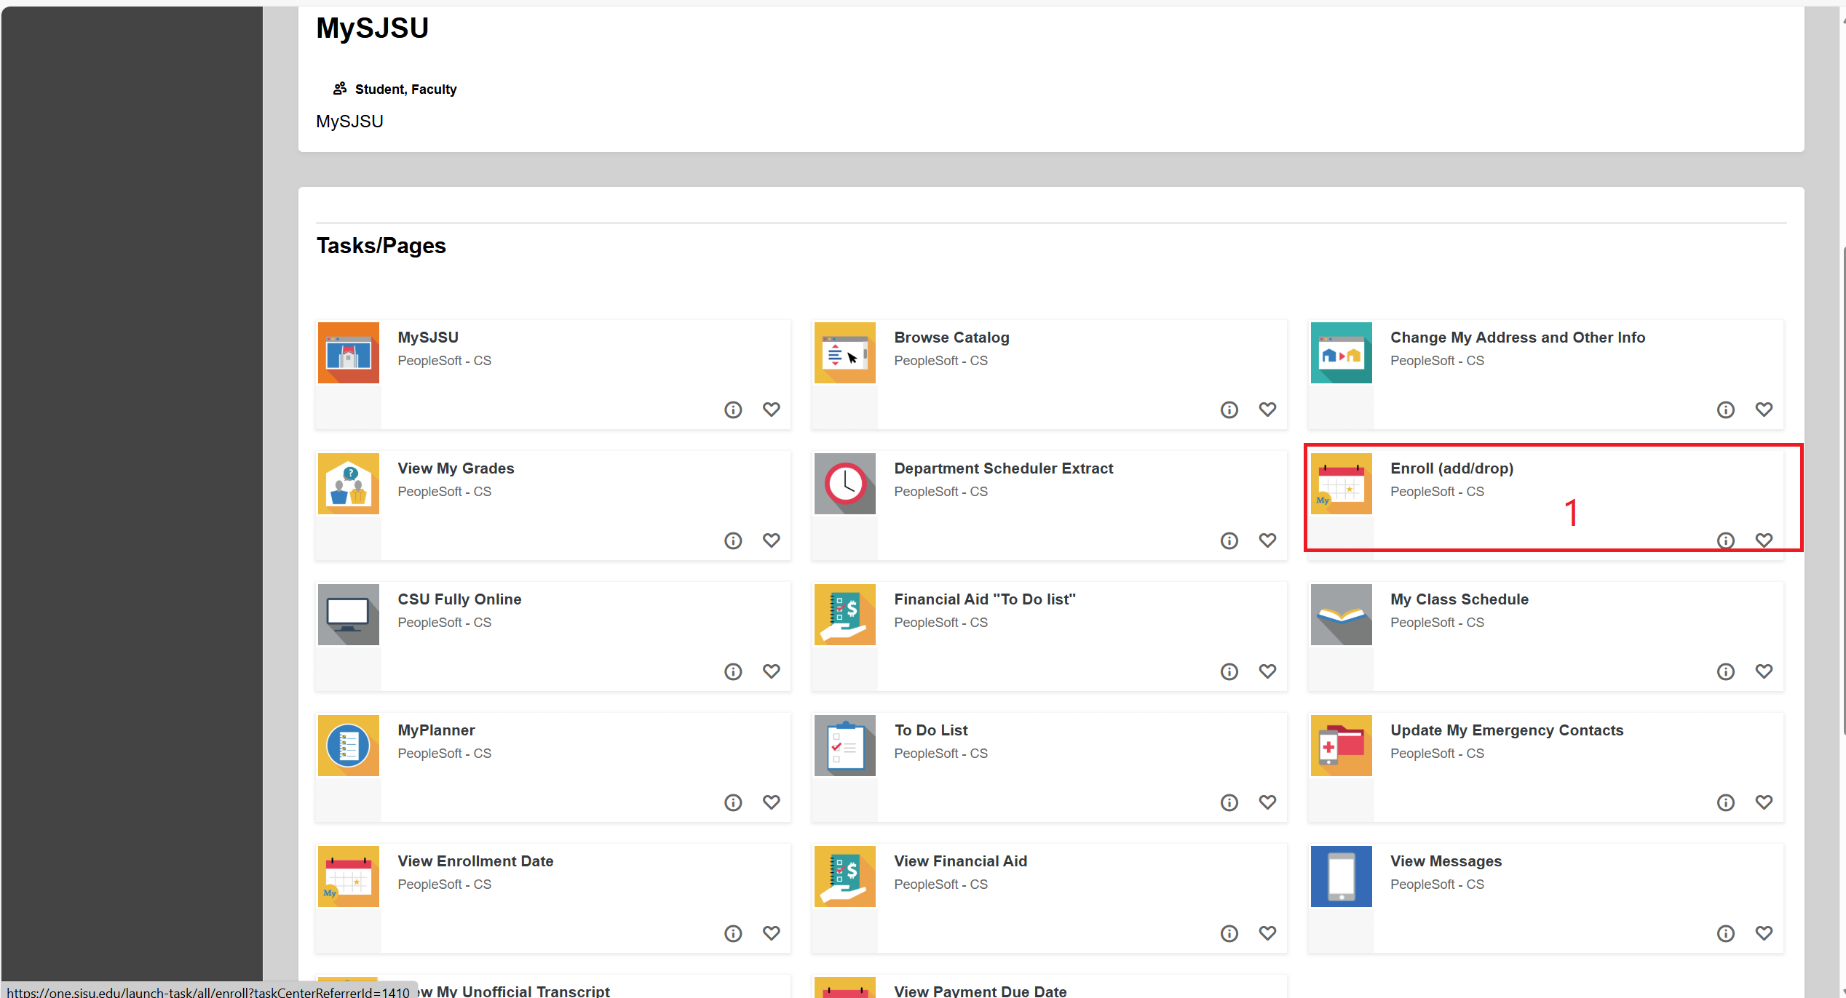Click the To Do List clipboard icon
Image resolution: width=1846 pixels, height=998 pixels.
coord(845,746)
